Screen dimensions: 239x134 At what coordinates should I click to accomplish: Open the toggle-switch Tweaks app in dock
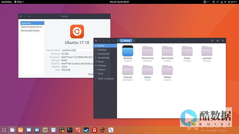(x=111, y=130)
